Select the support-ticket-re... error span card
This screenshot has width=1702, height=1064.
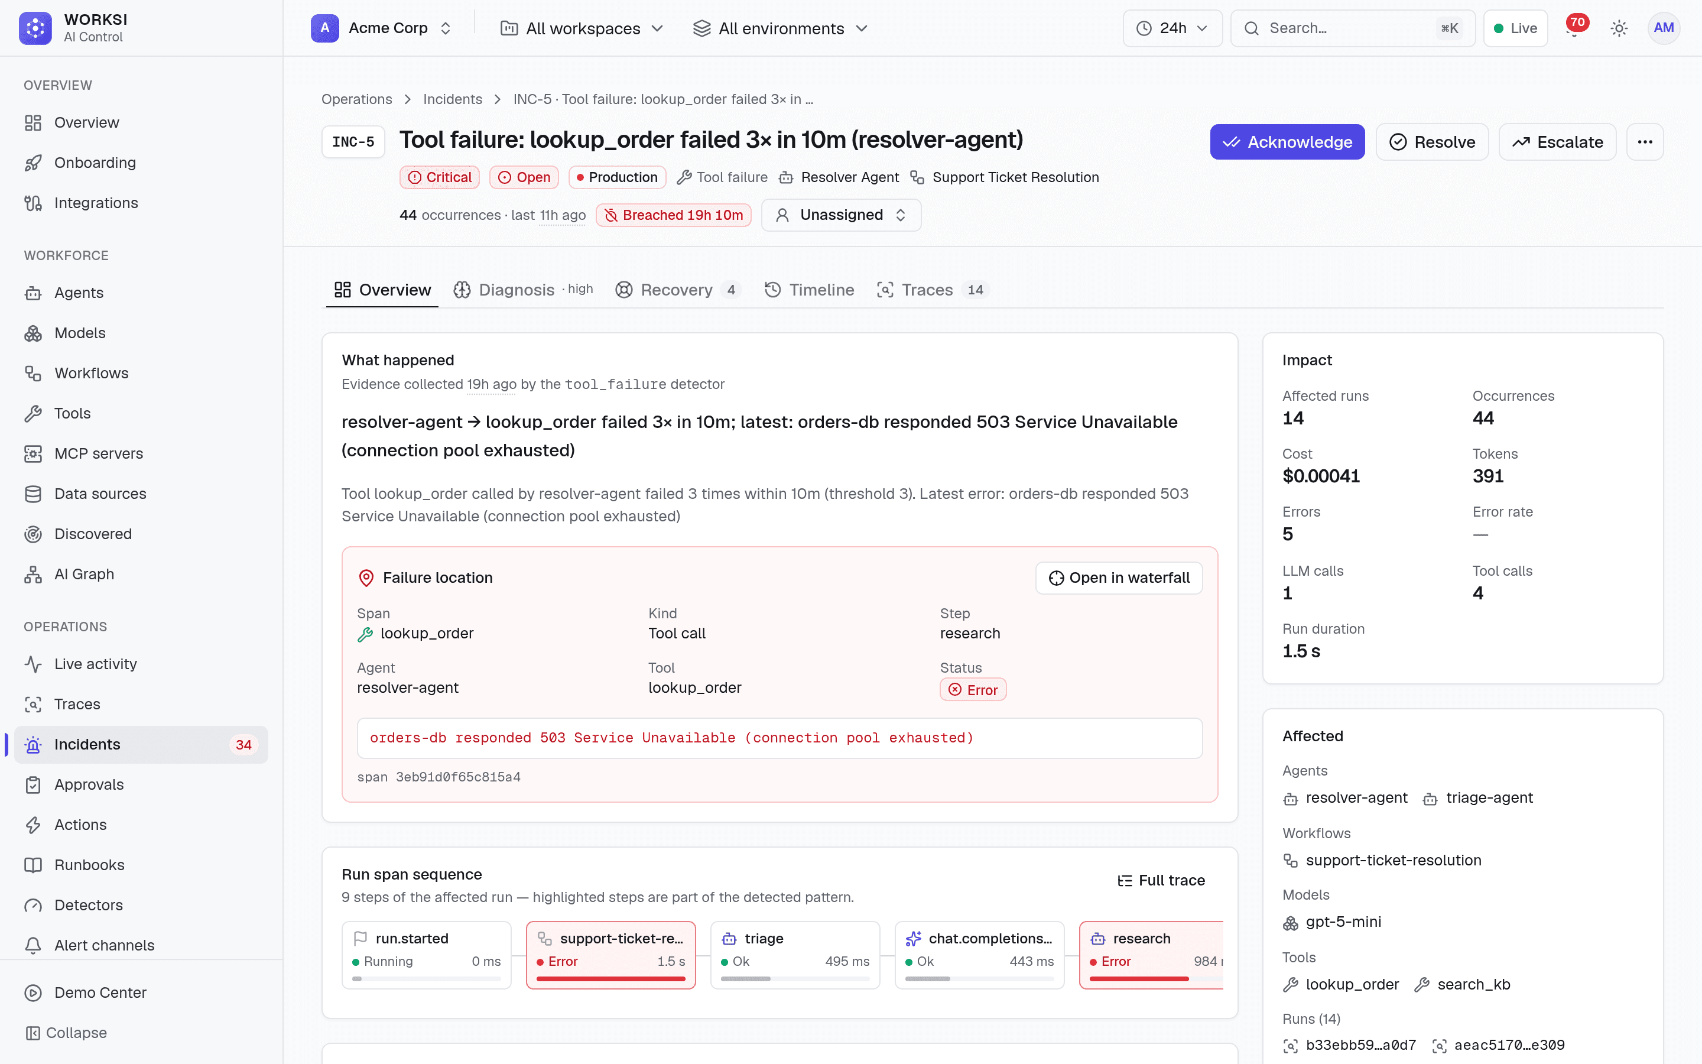(610, 955)
